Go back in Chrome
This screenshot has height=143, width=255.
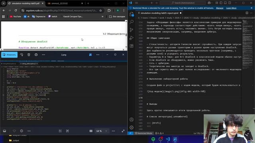[4, 10]
